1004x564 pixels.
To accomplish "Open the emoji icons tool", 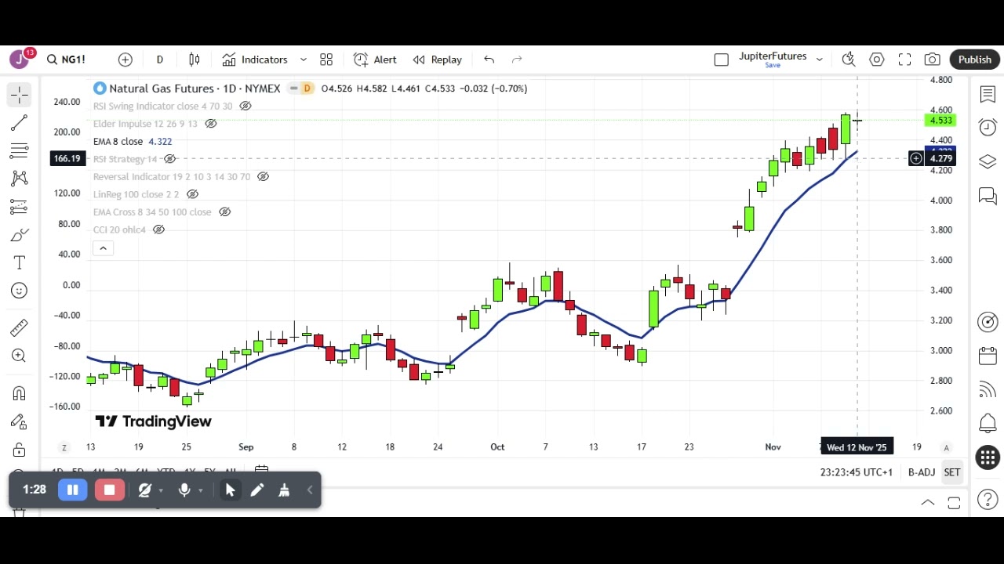I will coord(20,291).
